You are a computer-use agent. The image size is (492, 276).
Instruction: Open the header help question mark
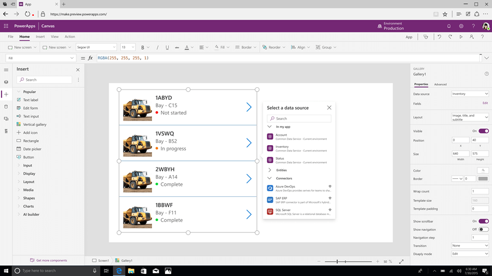click(x=473, y=26)
